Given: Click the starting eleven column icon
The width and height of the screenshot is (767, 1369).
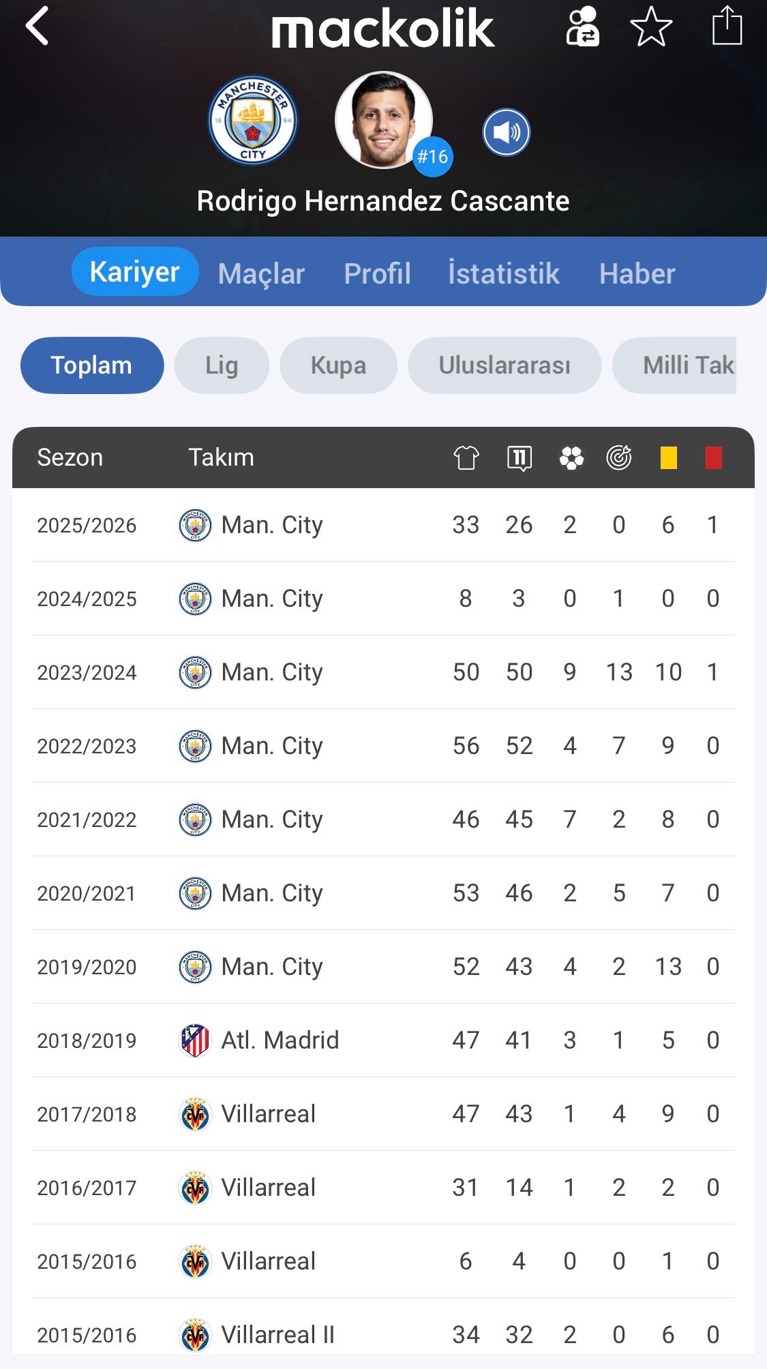Looking at the screenshot, I should [520, 457].
